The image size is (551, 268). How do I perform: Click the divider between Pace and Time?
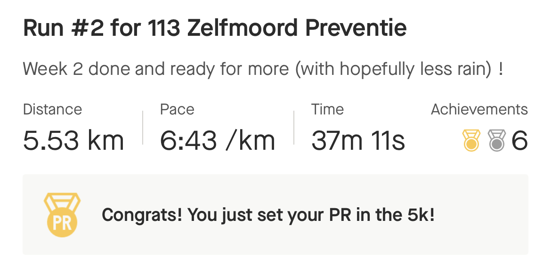294,128
